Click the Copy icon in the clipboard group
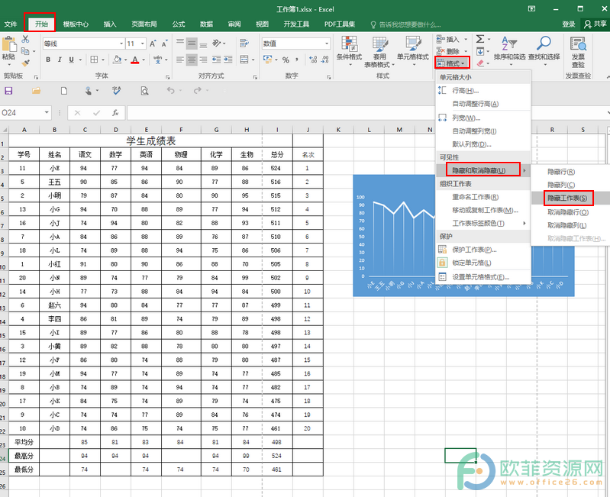The width and height of the screenshot is (610, 497). click(x=25, y=51)
